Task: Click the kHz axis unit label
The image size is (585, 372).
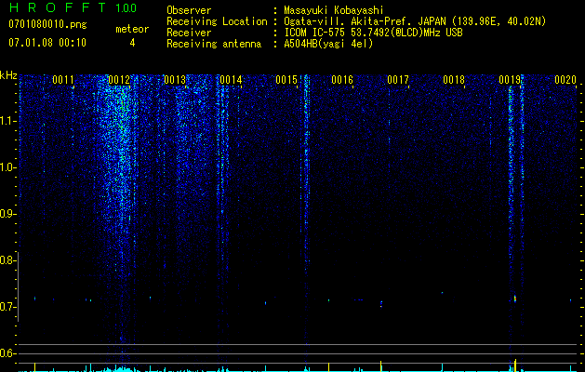Action: 8,75
